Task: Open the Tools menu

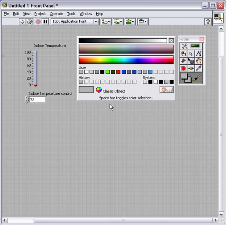Action: pos(71,14)
